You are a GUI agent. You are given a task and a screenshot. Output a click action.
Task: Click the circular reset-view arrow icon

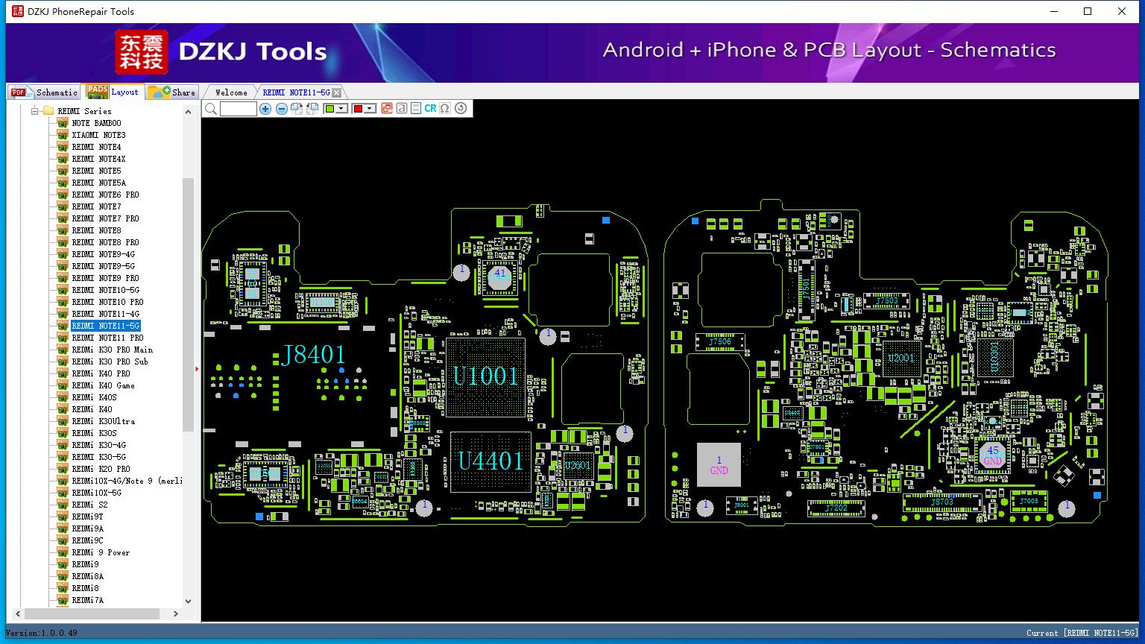point(461,109)
